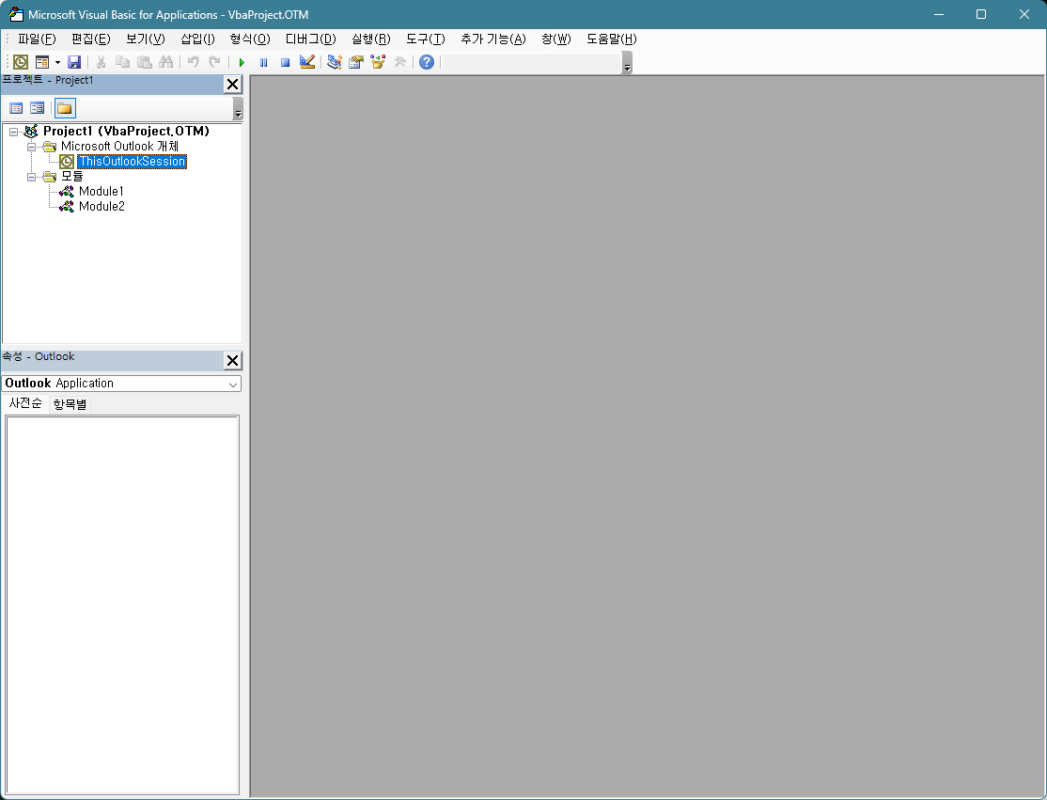This screenshot has width=1047, height=800.
Task: Run macro with the green play icon
Action: [x=242, y=62]
